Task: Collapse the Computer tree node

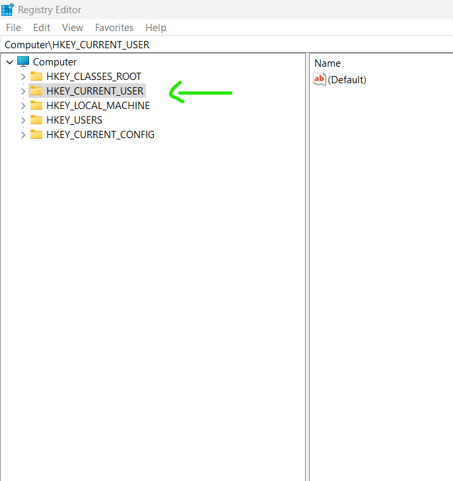Action: pos(9,62)
